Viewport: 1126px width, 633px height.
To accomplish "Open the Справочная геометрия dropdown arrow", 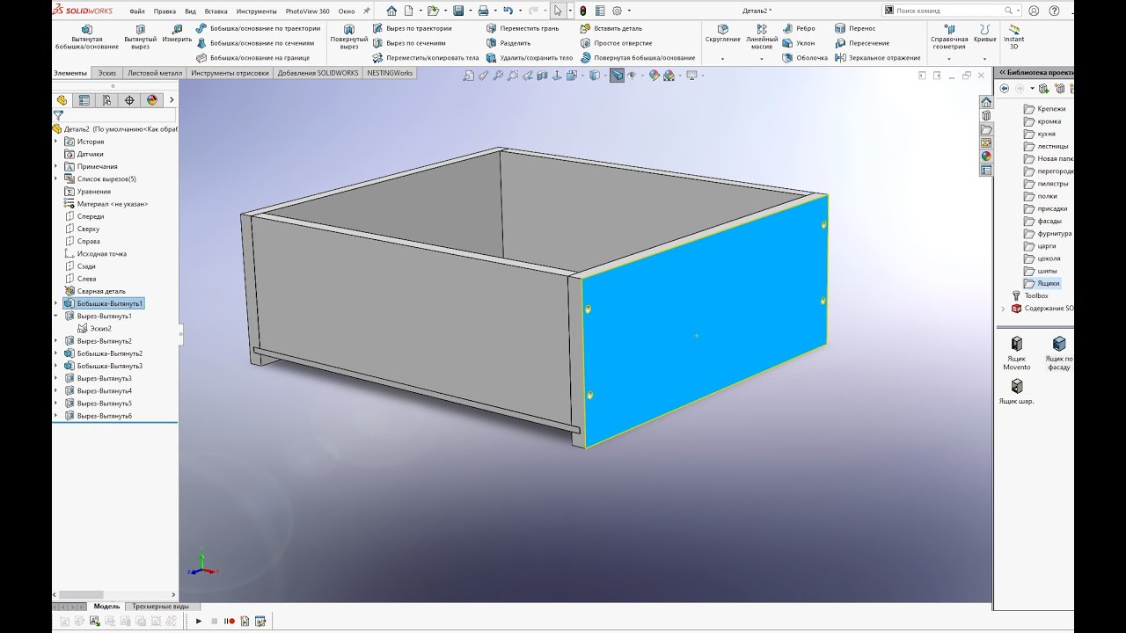I will [x=949, y=59].
